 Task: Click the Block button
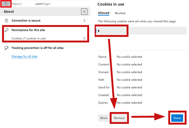click(x=104, y=118)
